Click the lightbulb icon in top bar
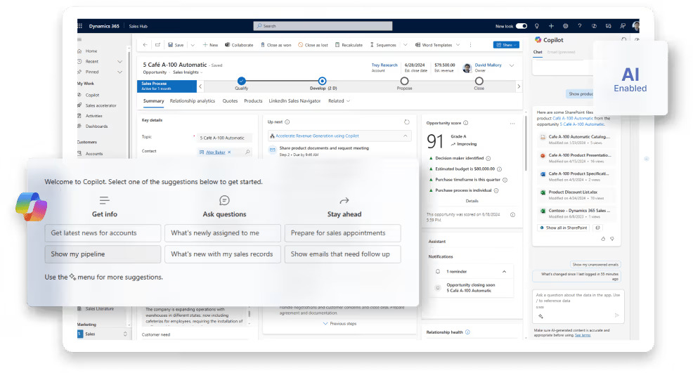 coord(536,26)
